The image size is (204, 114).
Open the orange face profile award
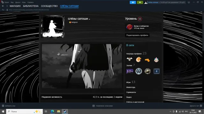coord(138,60)
